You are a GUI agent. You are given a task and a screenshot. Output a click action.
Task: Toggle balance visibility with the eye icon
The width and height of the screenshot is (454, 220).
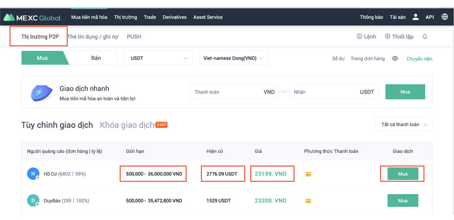[x=395, y=59]
